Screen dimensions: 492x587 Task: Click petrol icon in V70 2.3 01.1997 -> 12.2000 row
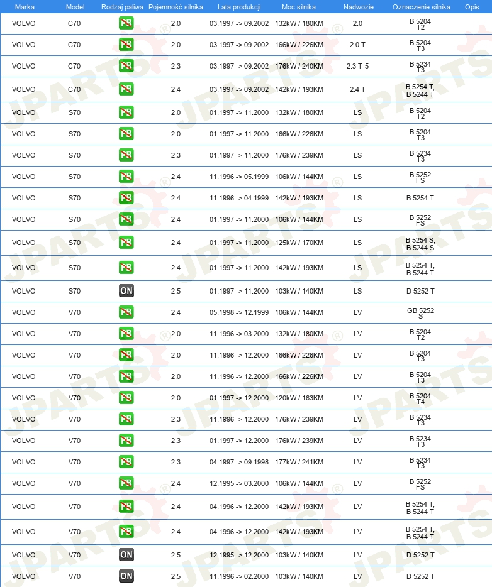[126, 440]
